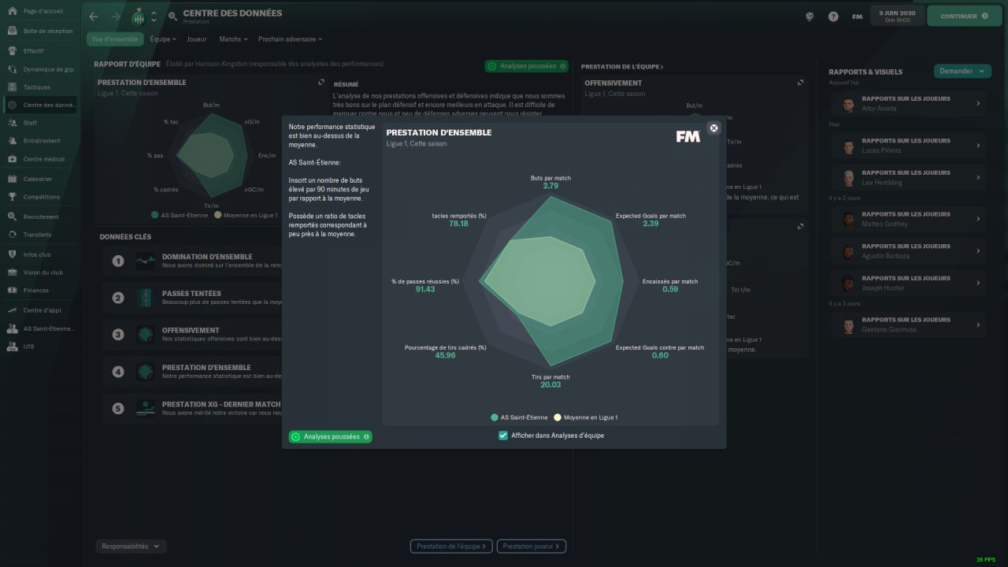Toggle Afficher dans Analyses d'équipe checkbox
This screenshot has height=567, width=1008.
tap(503, 435)
